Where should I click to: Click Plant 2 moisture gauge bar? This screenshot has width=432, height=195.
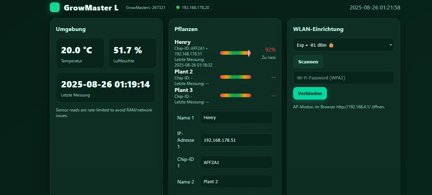pyautogui.click(x=235, y=77)
